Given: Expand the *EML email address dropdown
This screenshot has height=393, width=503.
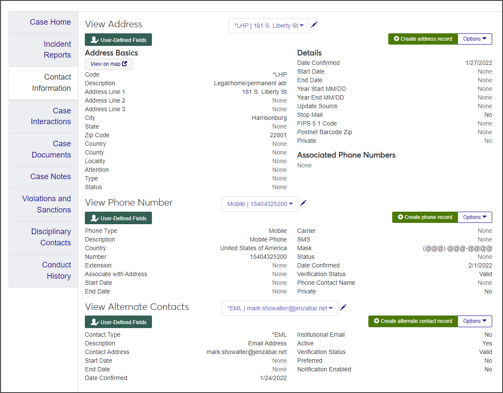Looking at the screenshot, I should click(280, 308).
